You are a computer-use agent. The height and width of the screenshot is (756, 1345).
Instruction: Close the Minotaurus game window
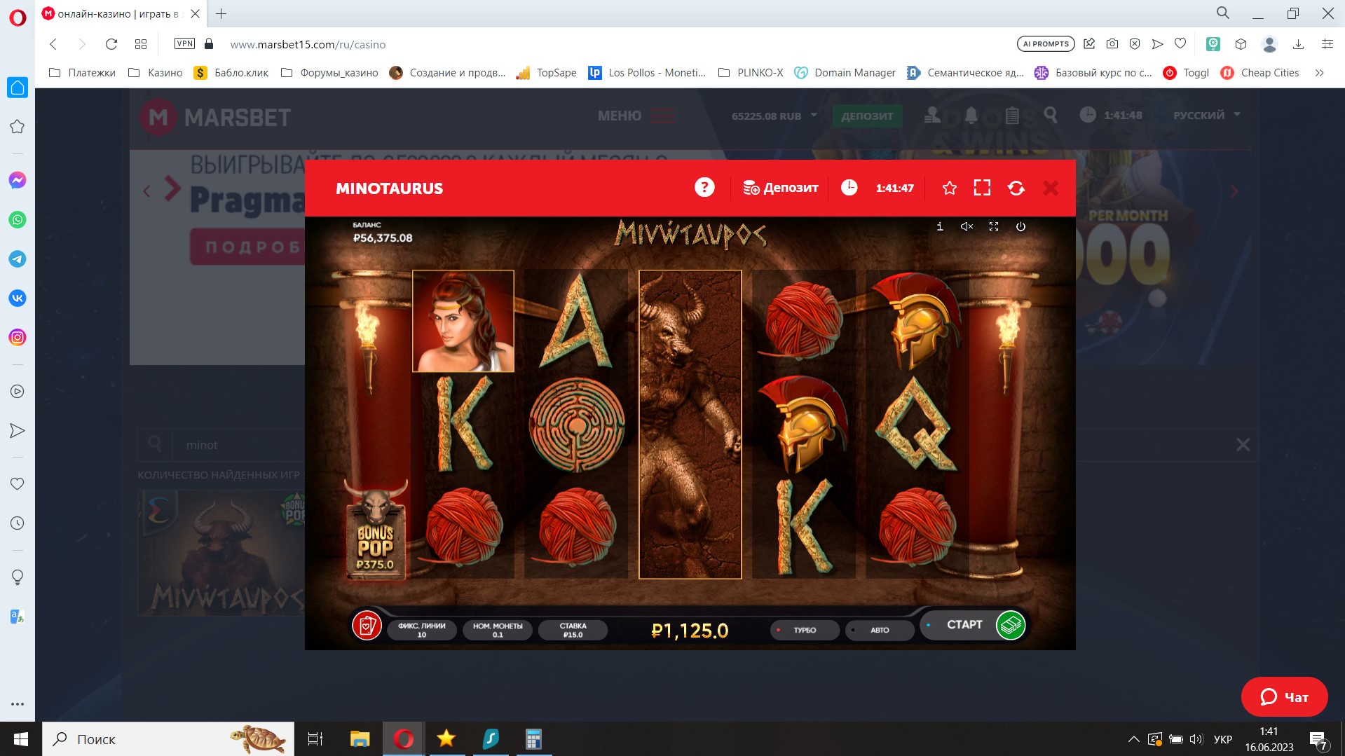coord(1050,188)
